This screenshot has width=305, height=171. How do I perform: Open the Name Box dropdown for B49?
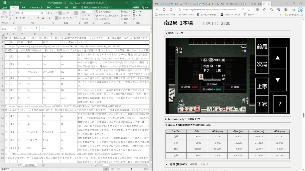[x=15, y=29]
